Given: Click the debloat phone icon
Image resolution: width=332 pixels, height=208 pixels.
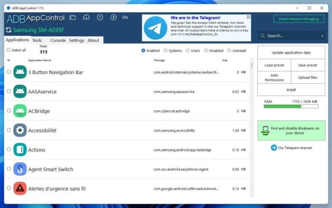Looking at the screenshot, I should [265, 131].
